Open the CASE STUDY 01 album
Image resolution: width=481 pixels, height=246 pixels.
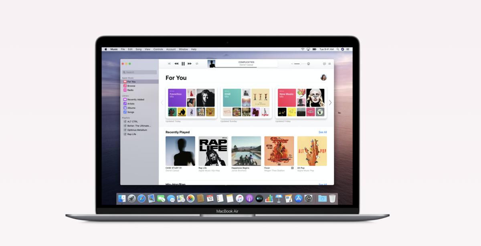(180, 151)
